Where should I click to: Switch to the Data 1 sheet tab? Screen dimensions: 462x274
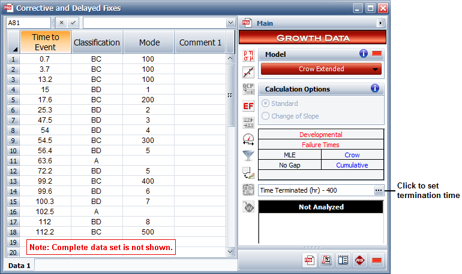click(19, 264)
